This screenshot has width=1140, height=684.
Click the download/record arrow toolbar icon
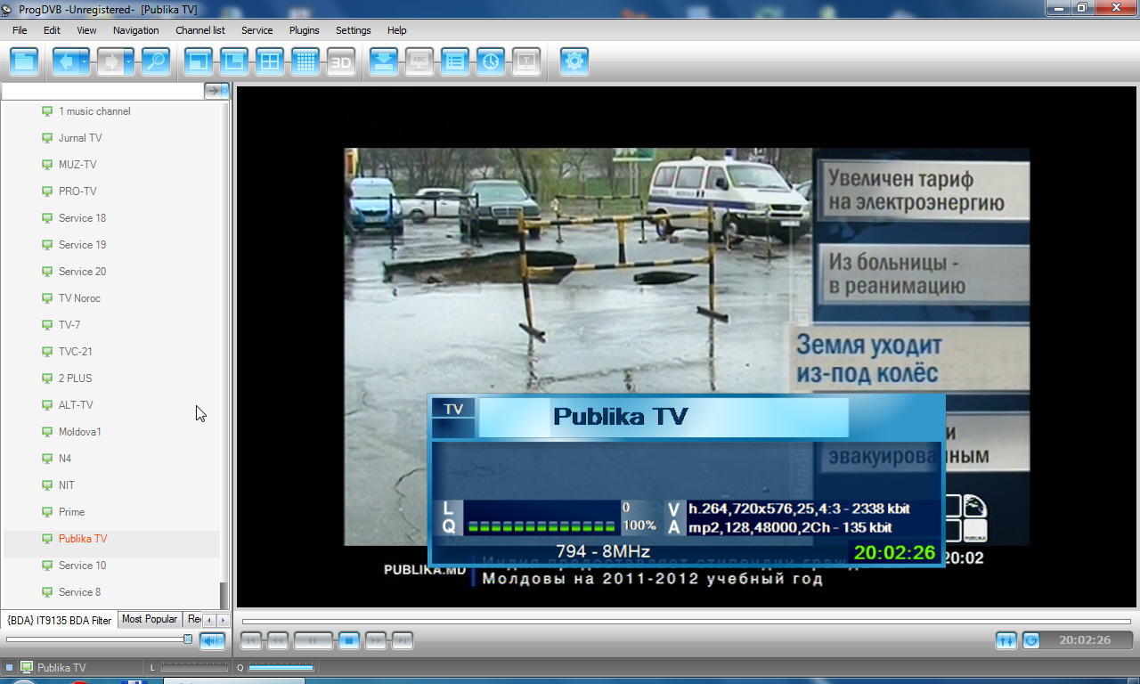point(384,61)
